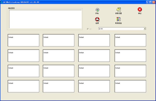
Task: Click the 测试报告 test report text area
Action: click(45, 19)
